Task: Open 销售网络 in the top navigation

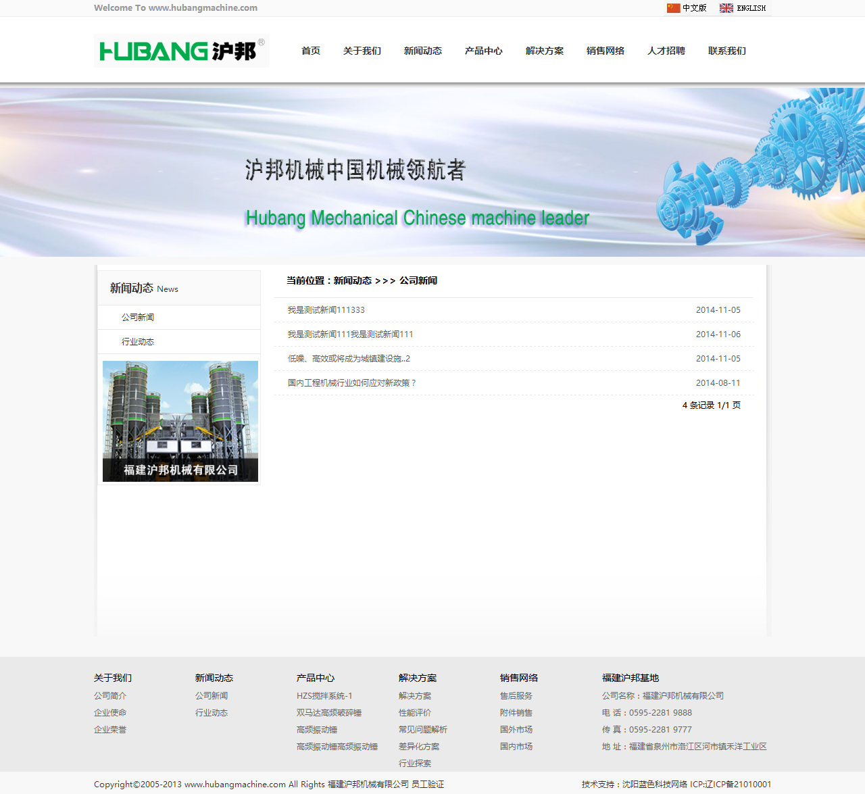Action: click(x=605, y=51)
